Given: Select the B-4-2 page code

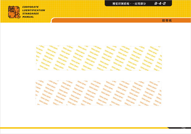Looking at the screenshot, I should (x=160, y=4).
